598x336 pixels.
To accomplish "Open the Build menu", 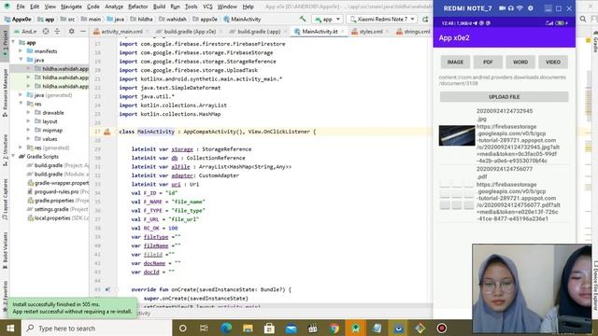I will pos(159,7).
